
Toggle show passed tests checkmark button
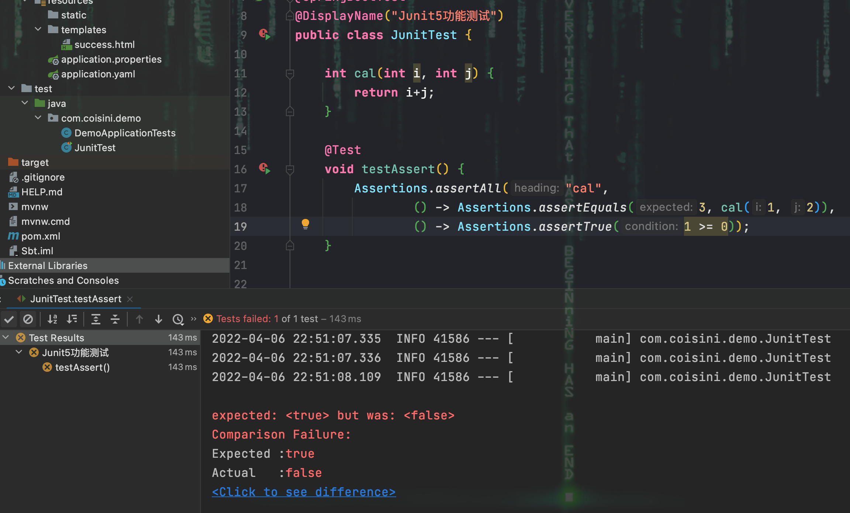[9, 319]
